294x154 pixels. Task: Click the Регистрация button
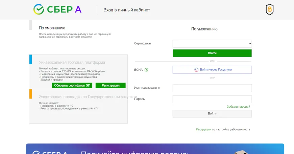[x=111, y=85]
